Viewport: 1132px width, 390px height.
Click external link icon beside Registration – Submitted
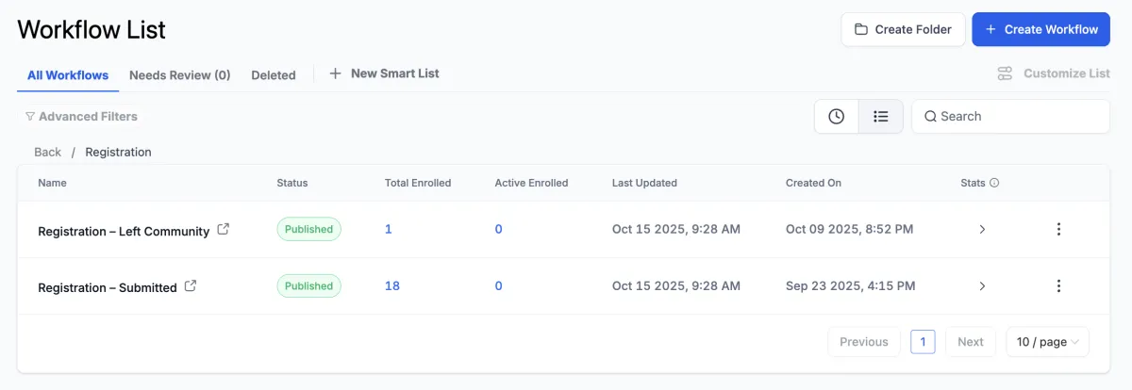[191, 285]
